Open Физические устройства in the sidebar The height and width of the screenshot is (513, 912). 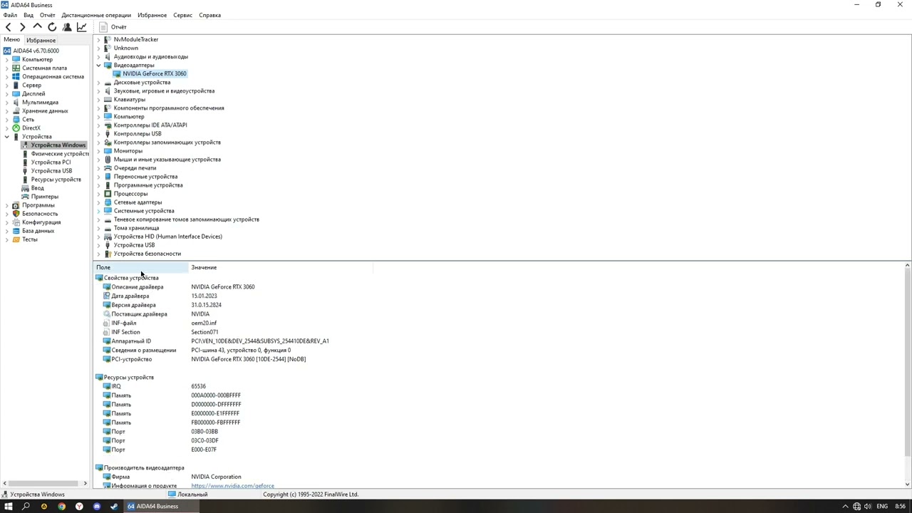(x=59, y=154)
